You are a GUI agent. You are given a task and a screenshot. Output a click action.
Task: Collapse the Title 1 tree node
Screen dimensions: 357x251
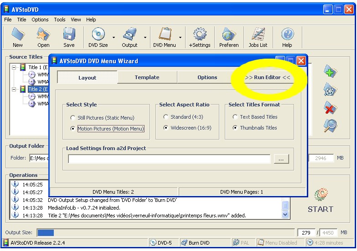14,67
